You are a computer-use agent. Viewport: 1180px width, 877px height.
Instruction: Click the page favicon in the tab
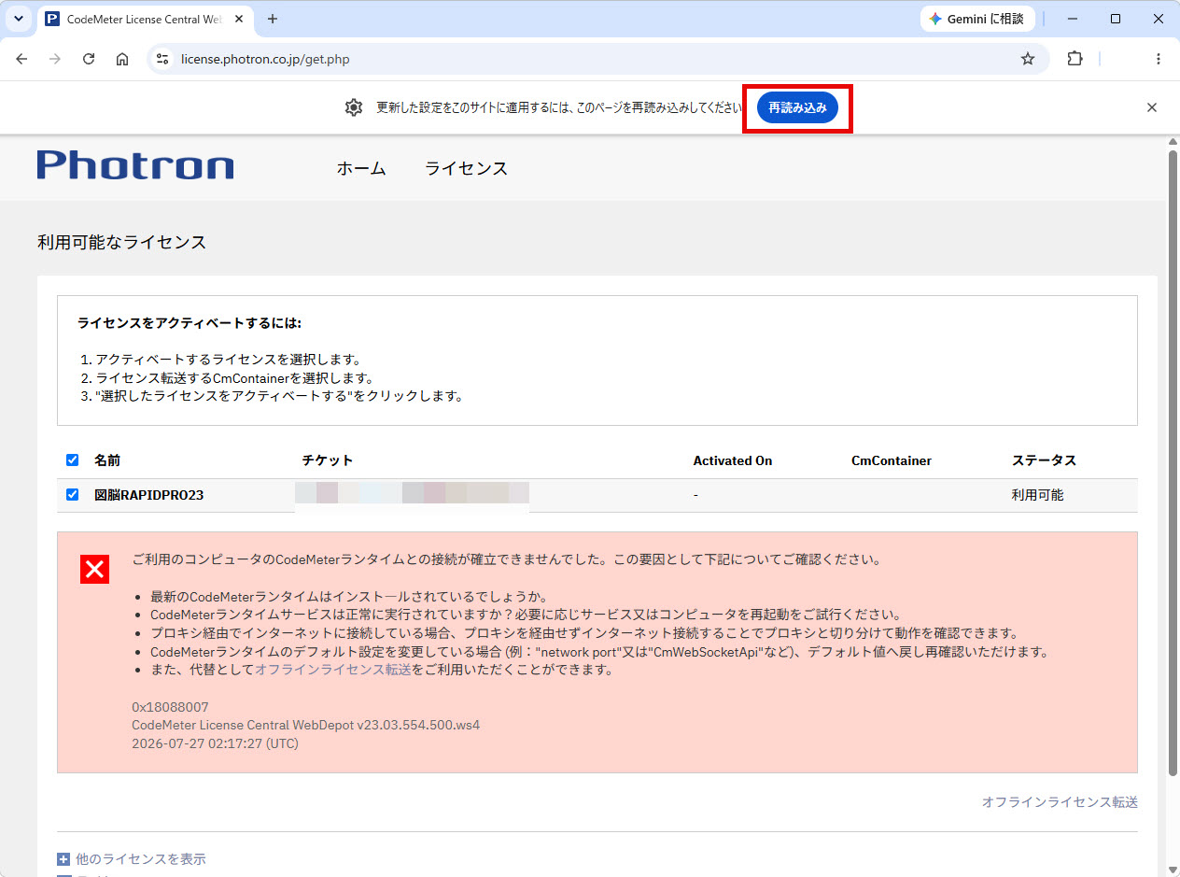coord(52,19)
